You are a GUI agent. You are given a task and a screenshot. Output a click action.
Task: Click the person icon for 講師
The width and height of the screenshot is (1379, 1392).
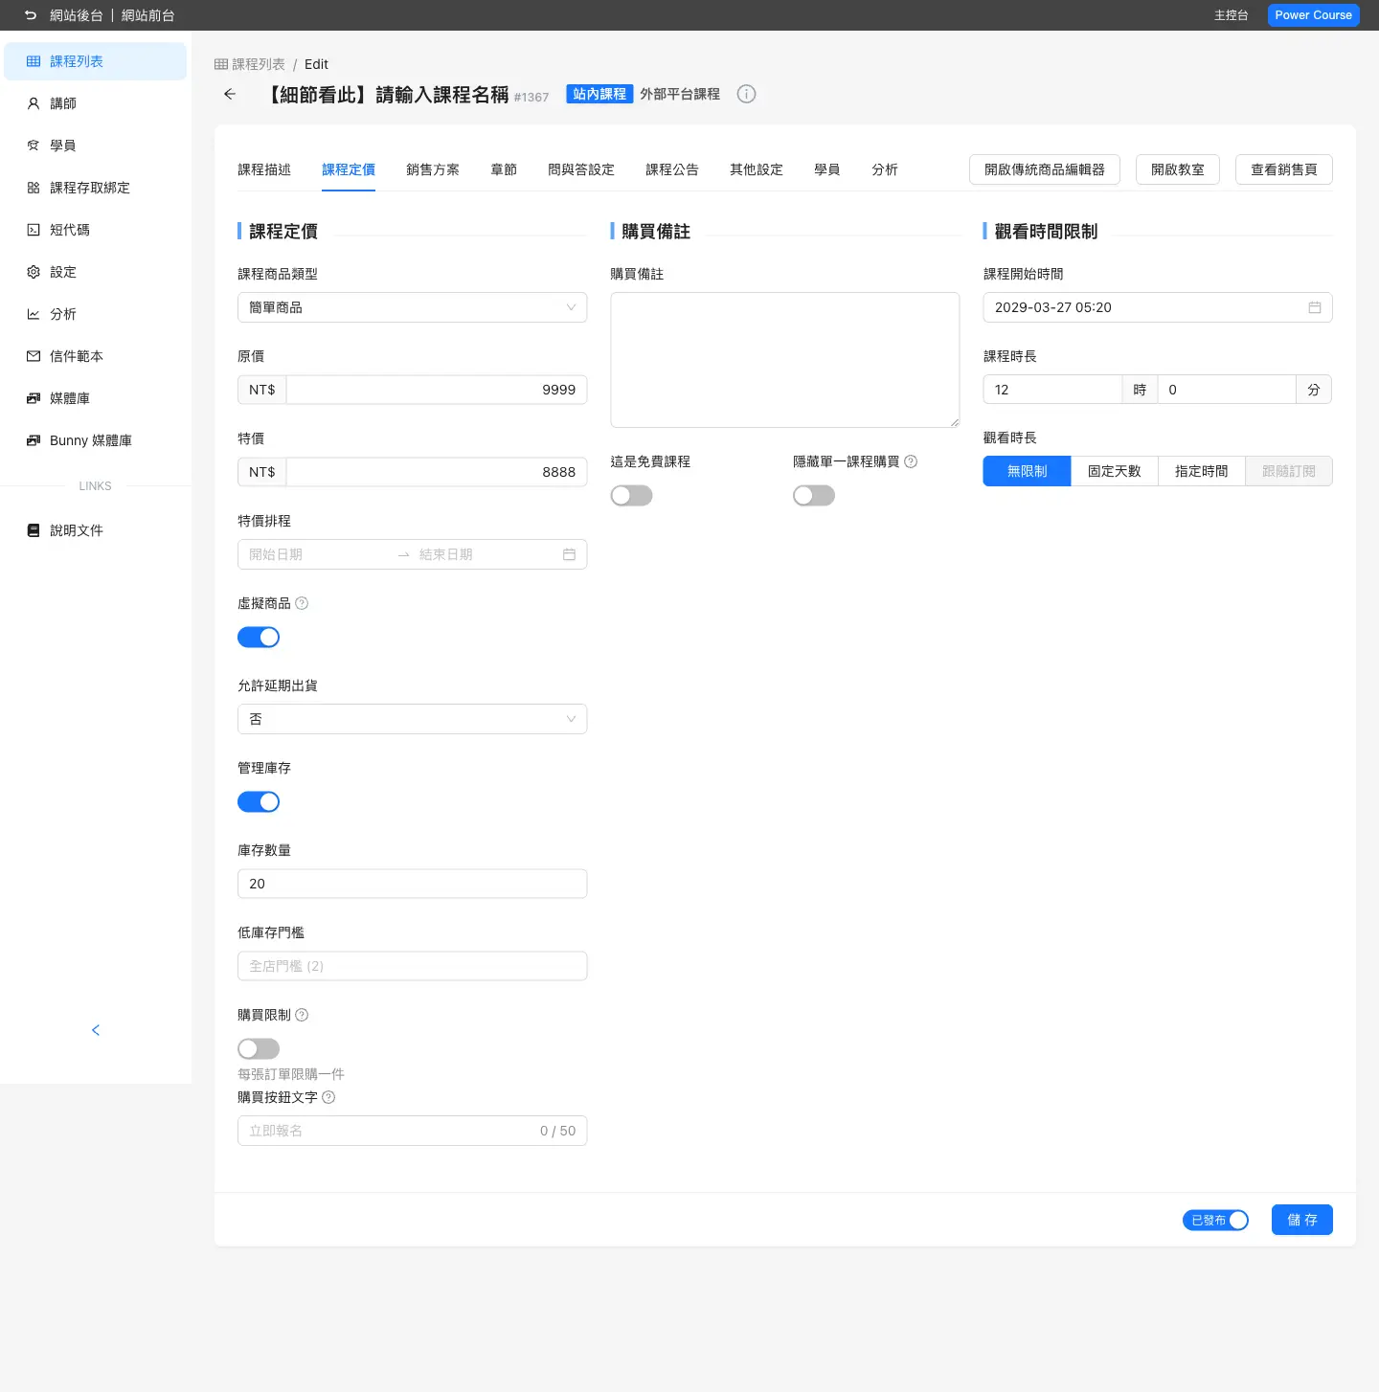tap(34, 103)
